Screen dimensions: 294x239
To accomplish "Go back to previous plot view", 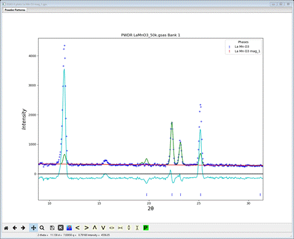I will (x=15, y=228).
